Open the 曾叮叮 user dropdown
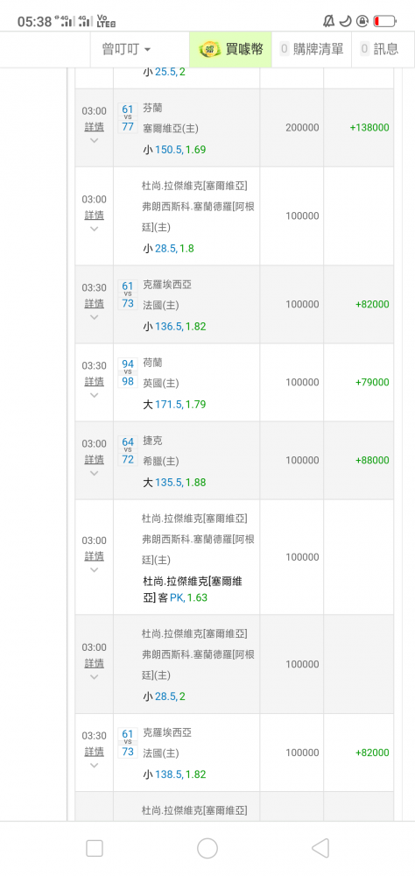Viewport: 415px width, 876px height. 126,49
